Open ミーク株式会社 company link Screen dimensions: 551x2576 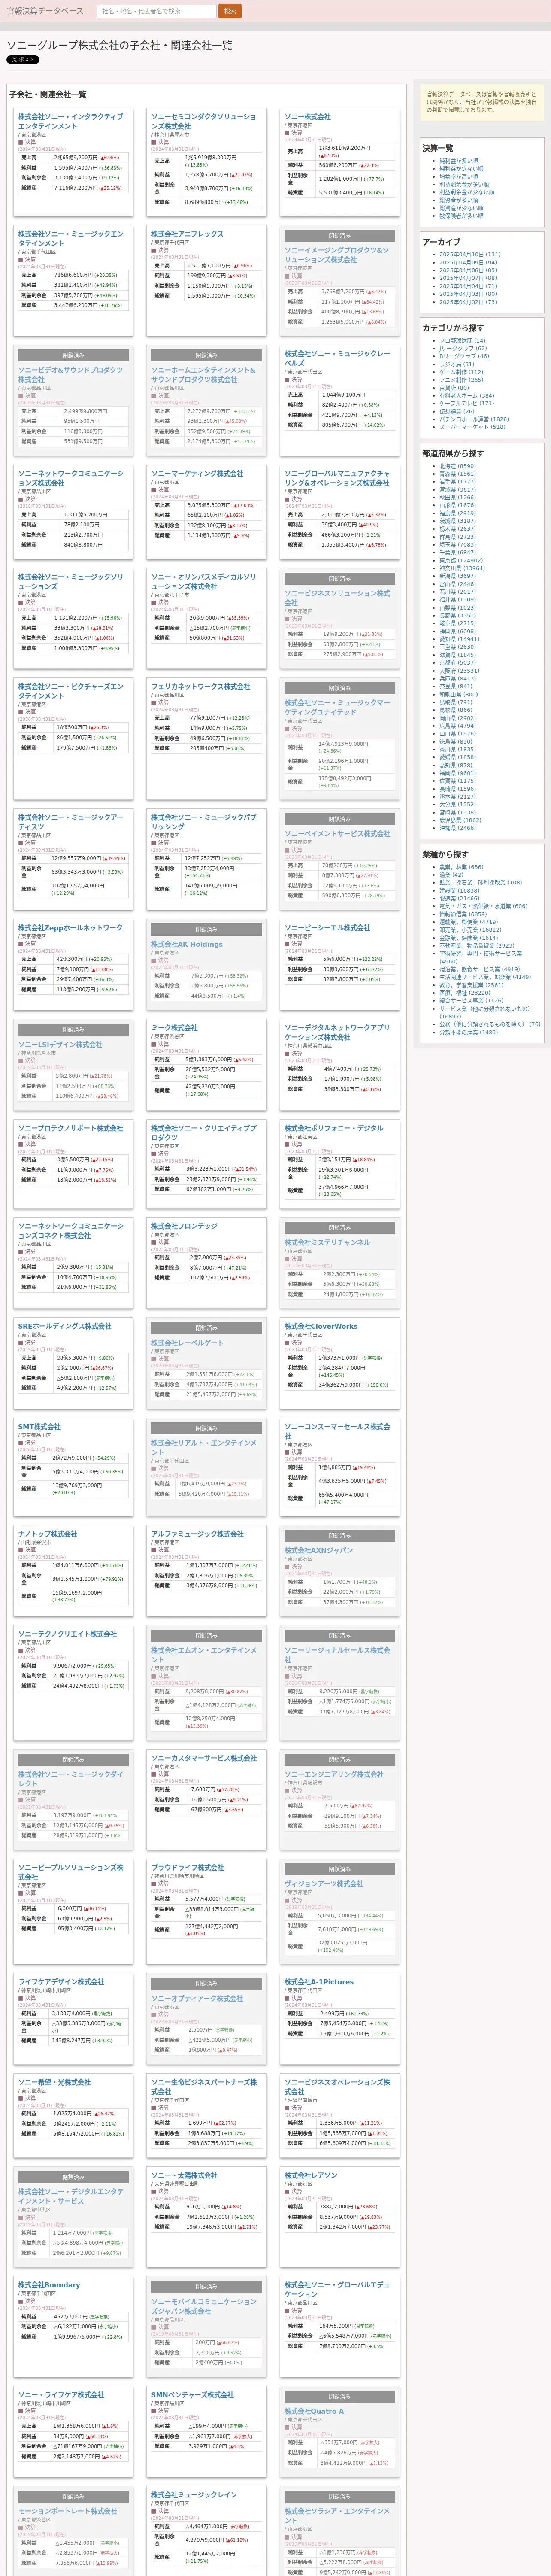tap(174, 1028)
